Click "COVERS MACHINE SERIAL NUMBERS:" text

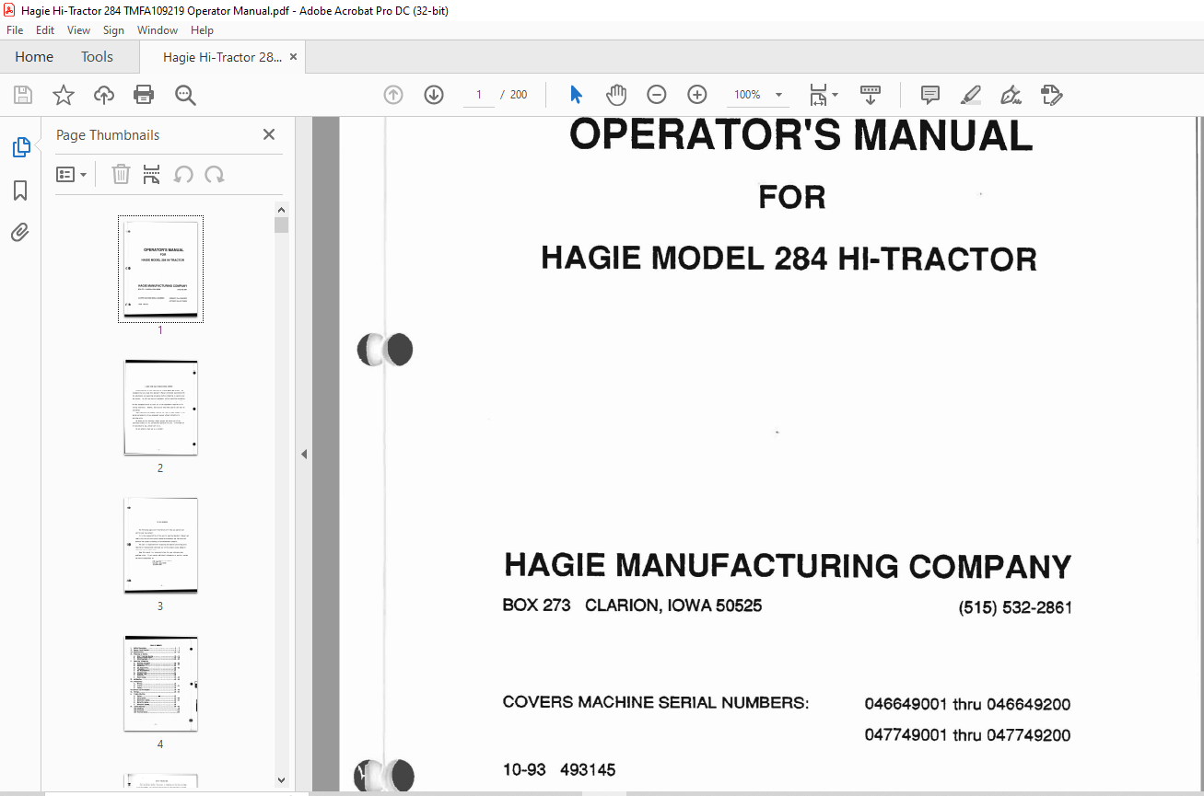point(656,703)
